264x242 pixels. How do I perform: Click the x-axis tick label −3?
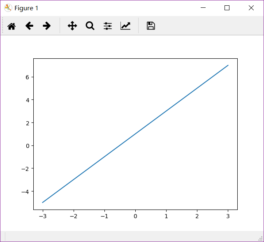point(43,216)
